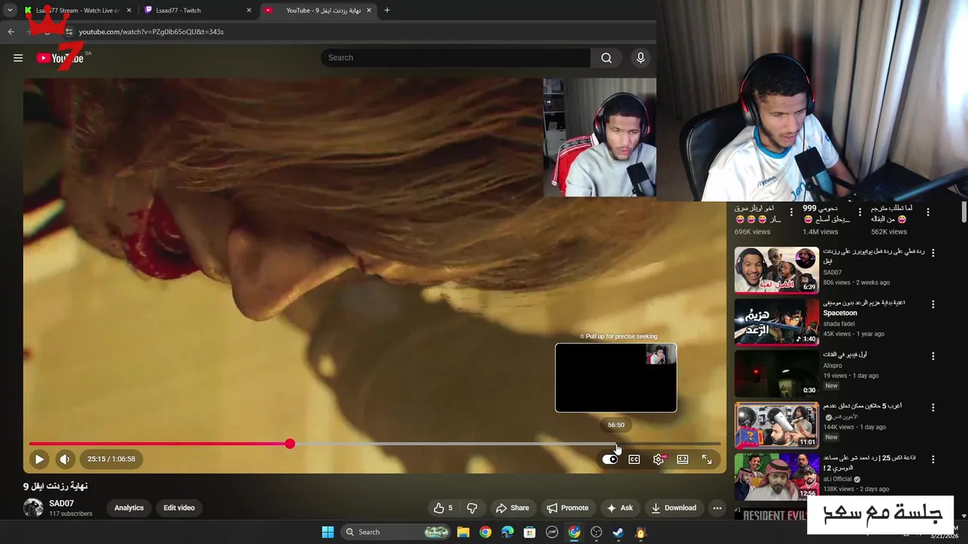Open the aLi Official 12:56 video thumbnail
This screenshot has height=544, width=968.
(x=777, y=476)
